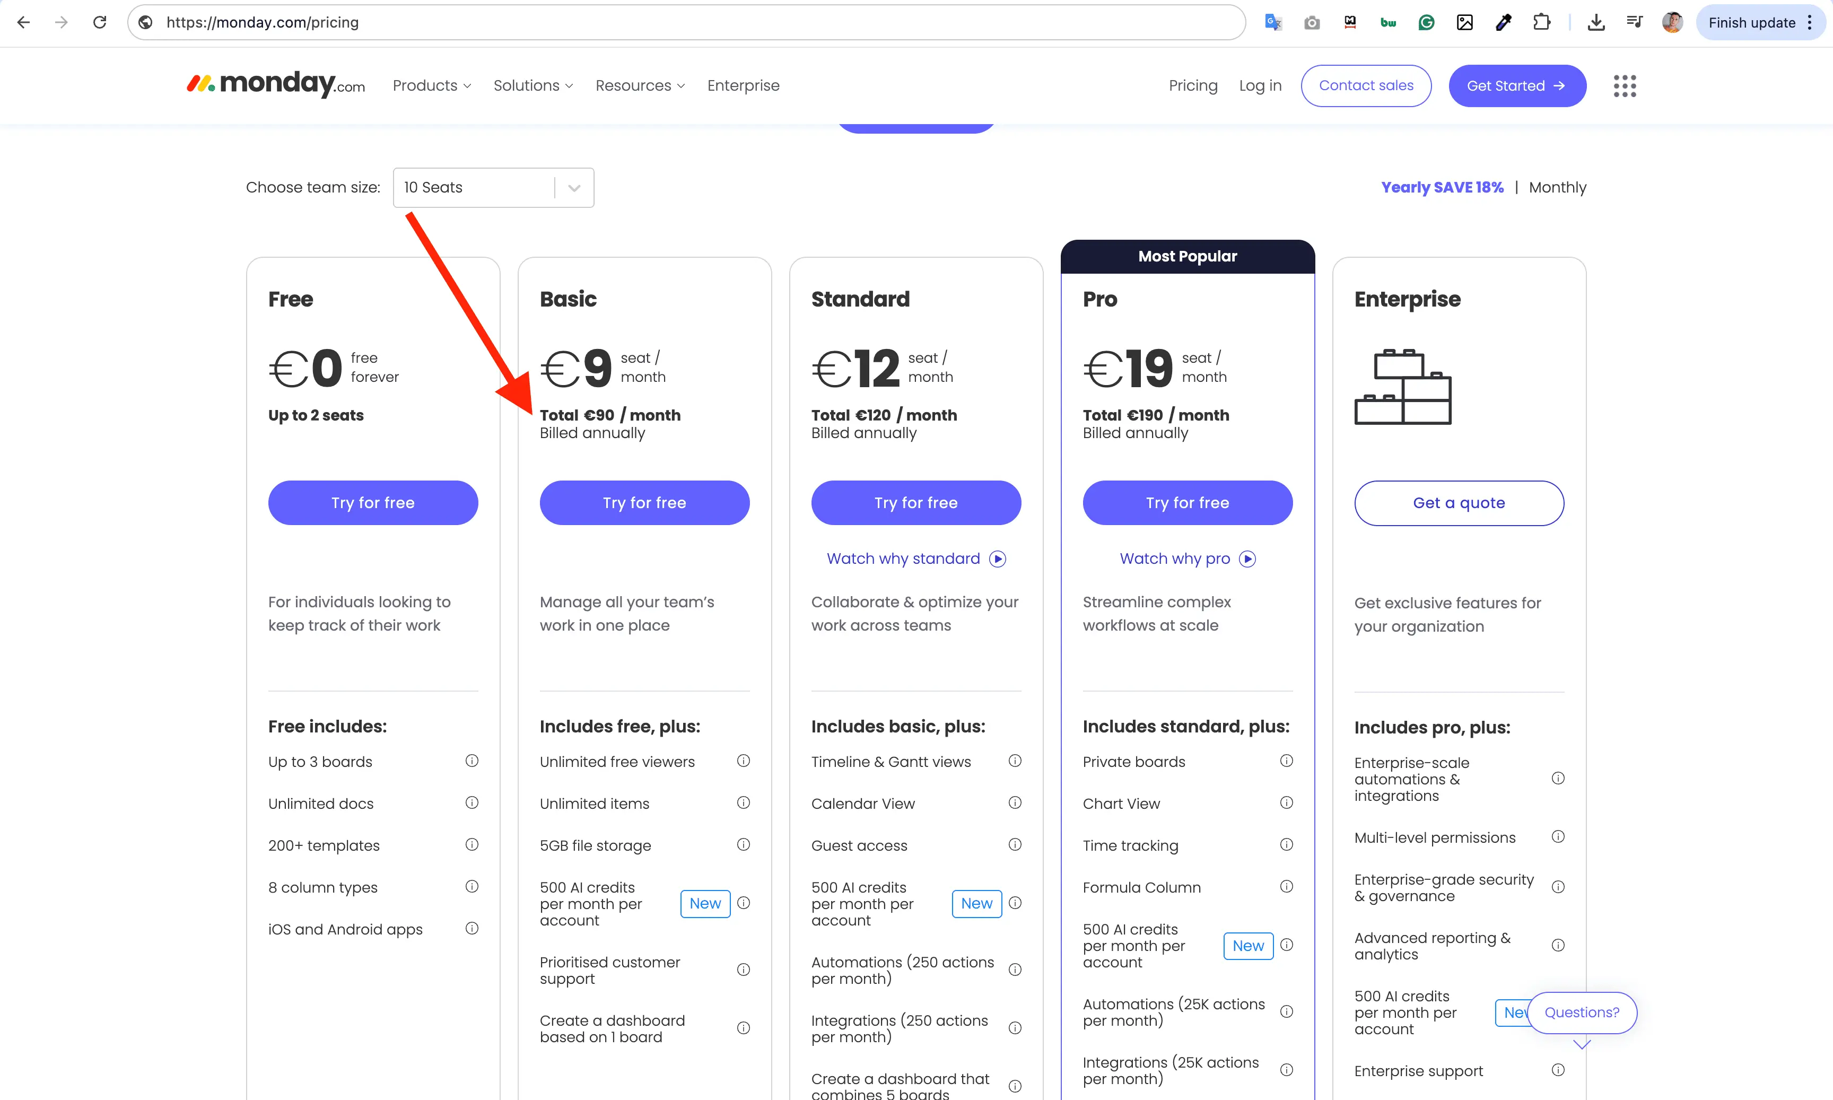Click the Most Popular banner
1833x1100 pixels.
[x=1188, y=257]
